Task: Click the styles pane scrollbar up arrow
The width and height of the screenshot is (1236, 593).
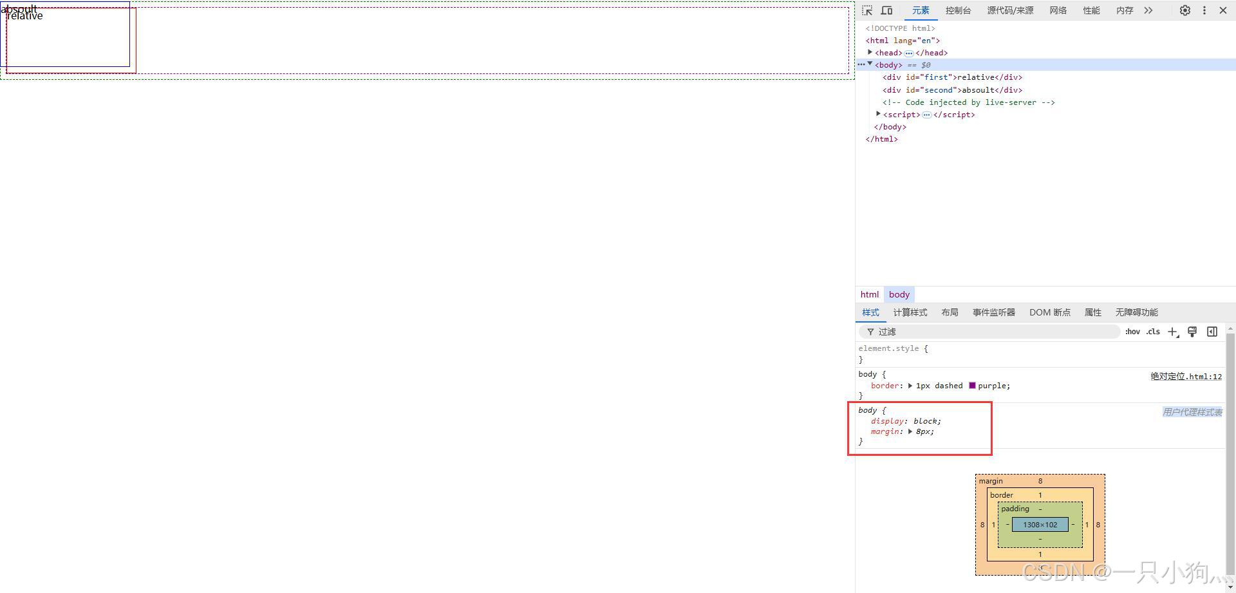Action: (x=1231, y=328)
